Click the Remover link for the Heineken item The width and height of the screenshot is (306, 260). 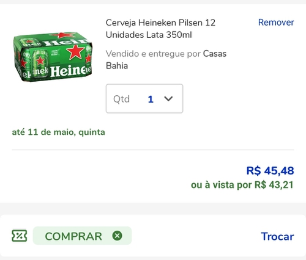tap(276, 23)
